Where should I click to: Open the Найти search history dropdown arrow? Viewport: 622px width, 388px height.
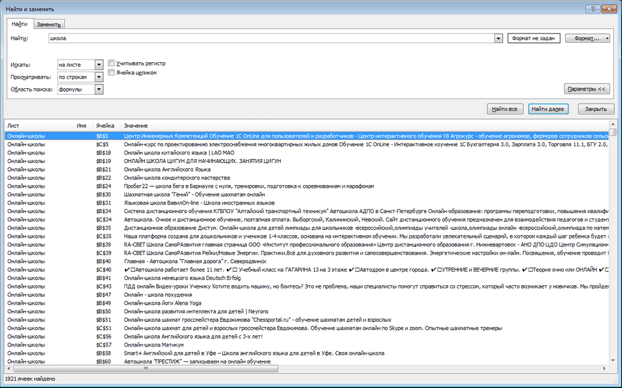tap(499, 39)
